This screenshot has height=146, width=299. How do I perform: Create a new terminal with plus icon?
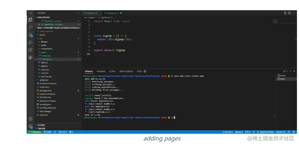284,71
